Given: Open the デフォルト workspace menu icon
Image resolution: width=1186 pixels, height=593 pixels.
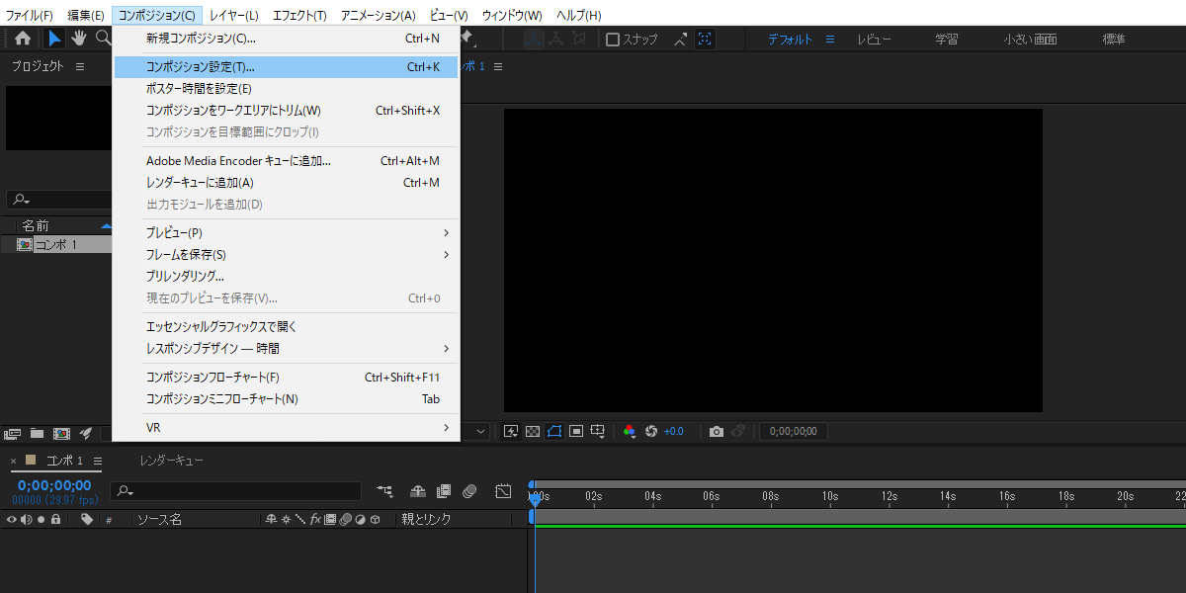Looking at the screenshot, I should point(830,40).
